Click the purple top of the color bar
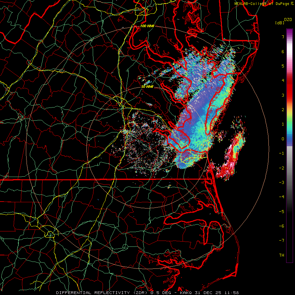The height and width of the screenshot is (295, 295). coord(289,32)
